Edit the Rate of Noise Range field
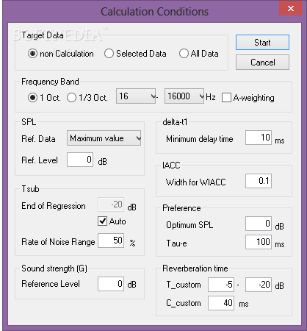The image size is (307, 331). [111, 241]
